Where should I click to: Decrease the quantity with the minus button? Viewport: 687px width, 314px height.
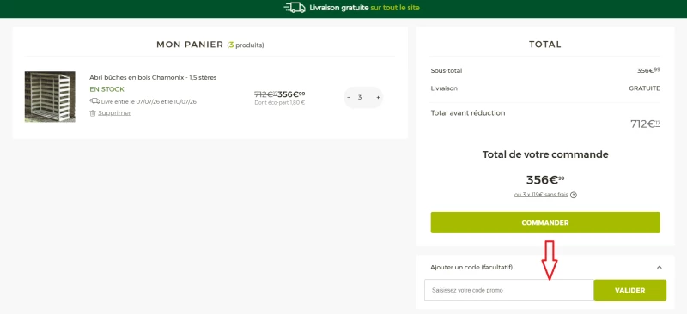[x=349, y=97]
